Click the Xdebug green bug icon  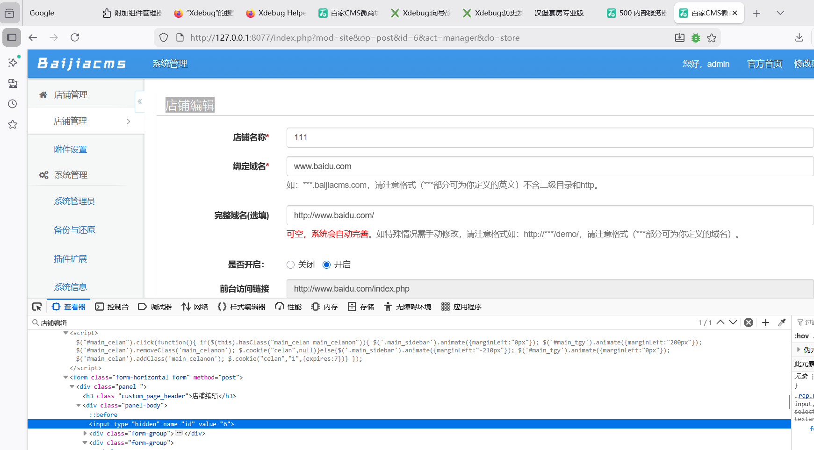coord(696,38)
